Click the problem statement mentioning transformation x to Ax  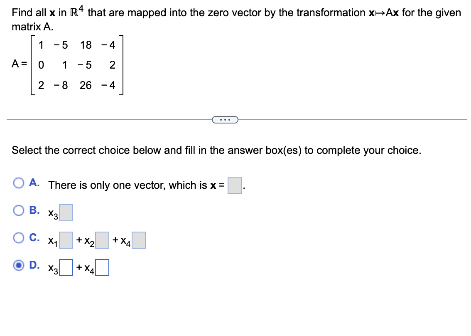click(233, 12)
